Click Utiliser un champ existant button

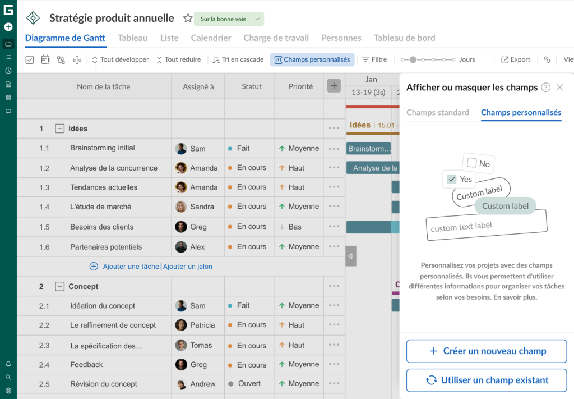(487, 380)
